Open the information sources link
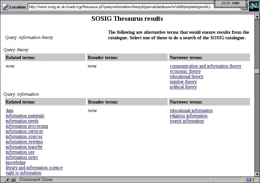Viewport: 260px width, 183px height. [x=24, y=137]
